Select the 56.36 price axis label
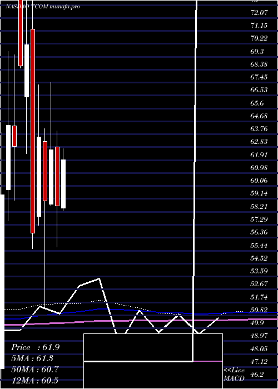Screen dimensions: 278x389 pos(259,232)
